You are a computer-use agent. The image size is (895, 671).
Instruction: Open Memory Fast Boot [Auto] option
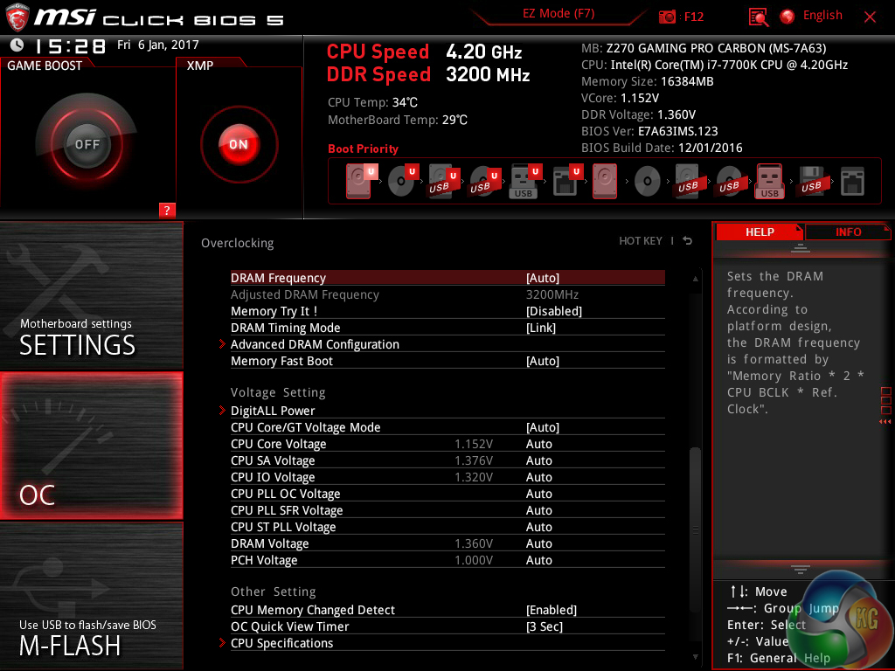point(542,361)
